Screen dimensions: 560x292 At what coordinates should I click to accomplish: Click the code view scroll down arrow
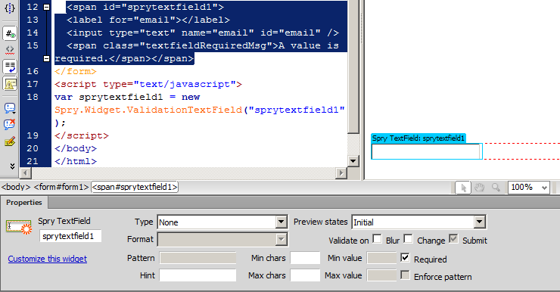tap(353, 161)
